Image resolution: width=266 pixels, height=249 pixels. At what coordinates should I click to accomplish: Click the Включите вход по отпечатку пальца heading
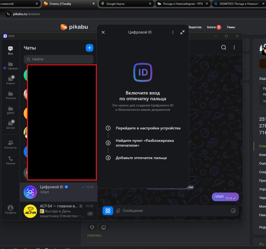click(x=142, y=96)
